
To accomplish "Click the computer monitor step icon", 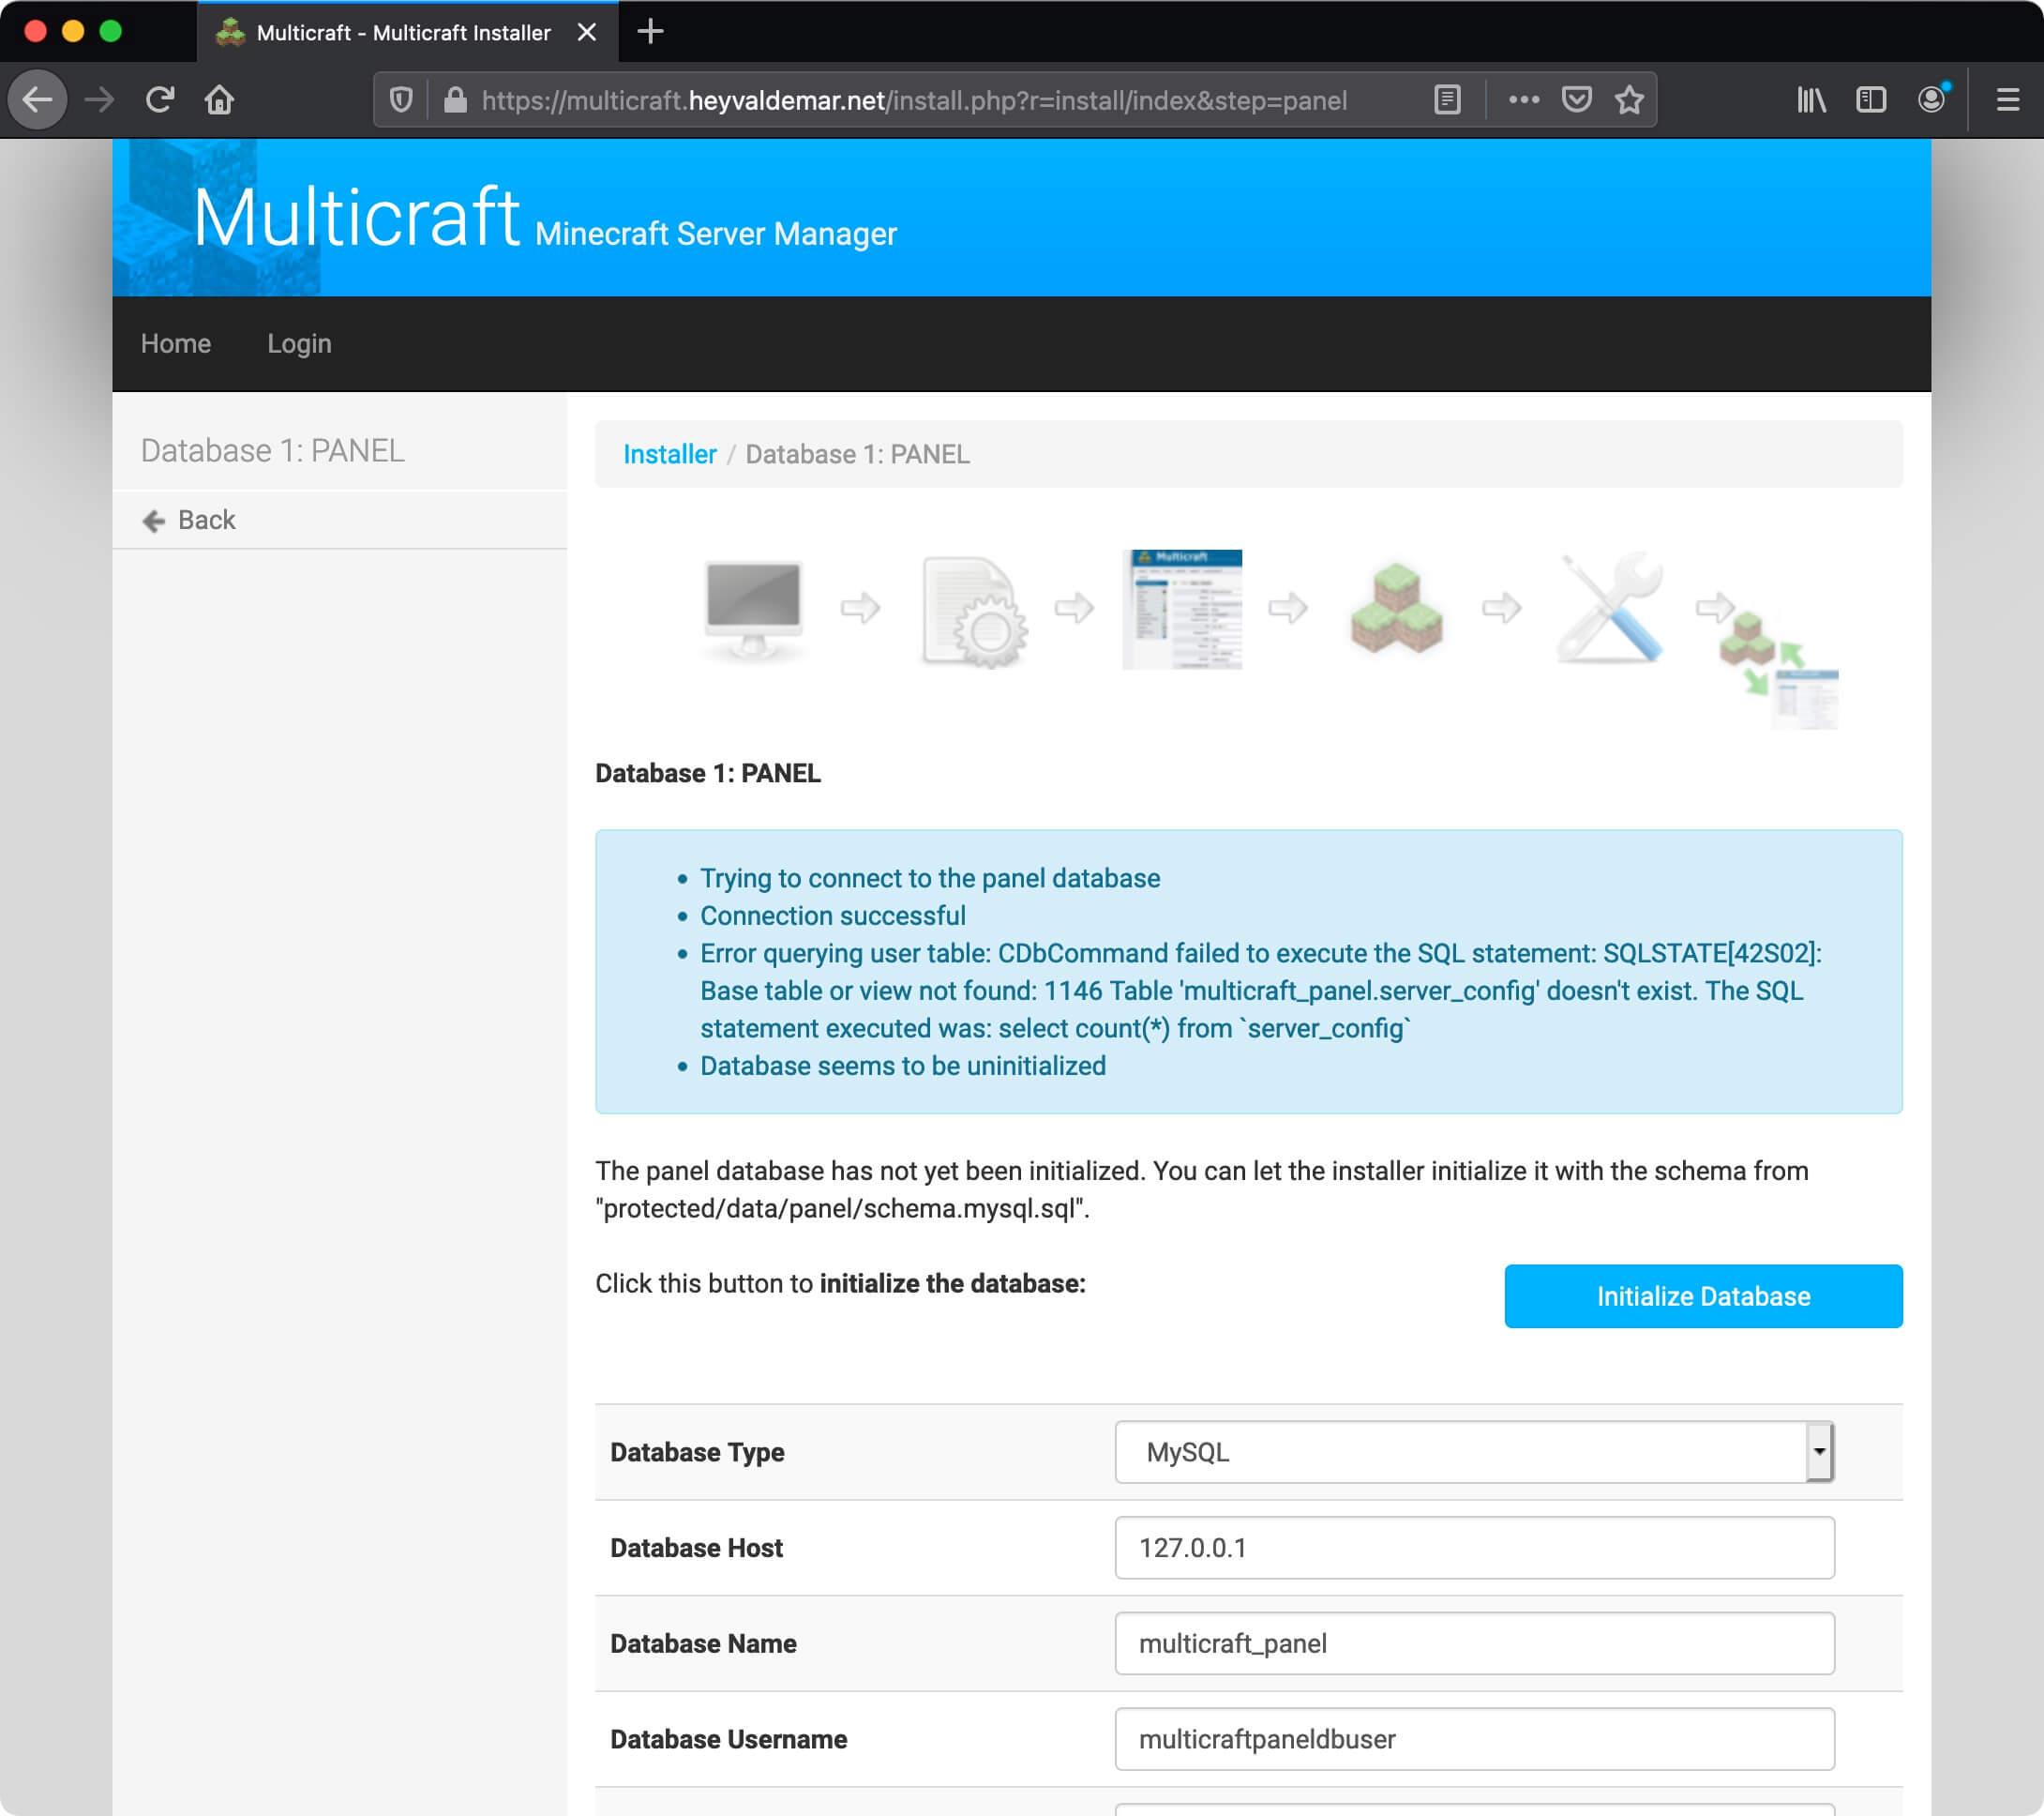I will [x=753, y=609].
